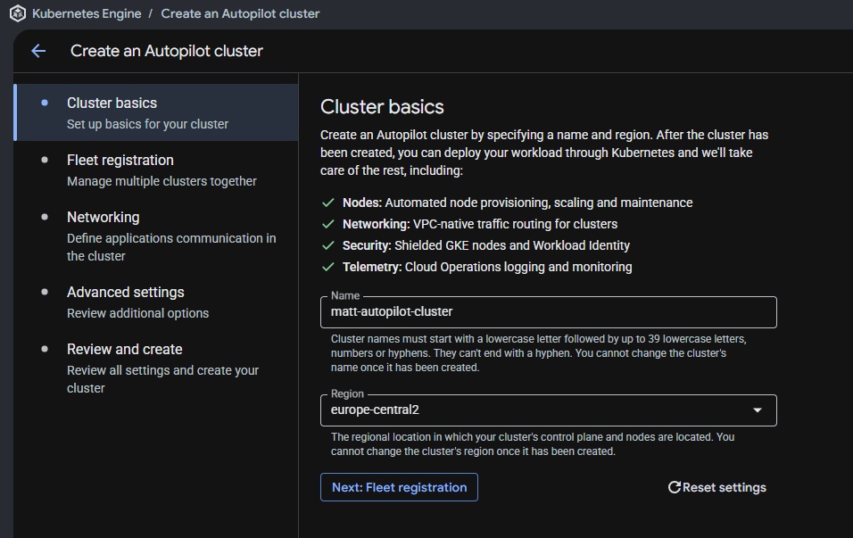This screenshot has height=538, width=853.
Task: Select the Cluster basics step
Action: point(156,112)
